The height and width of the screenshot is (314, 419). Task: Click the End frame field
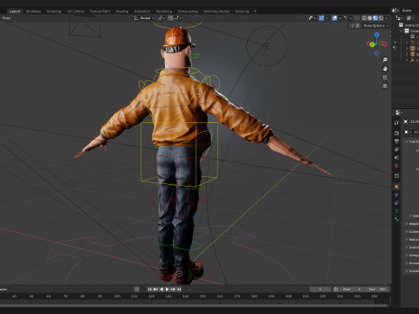tap(377, 290)
